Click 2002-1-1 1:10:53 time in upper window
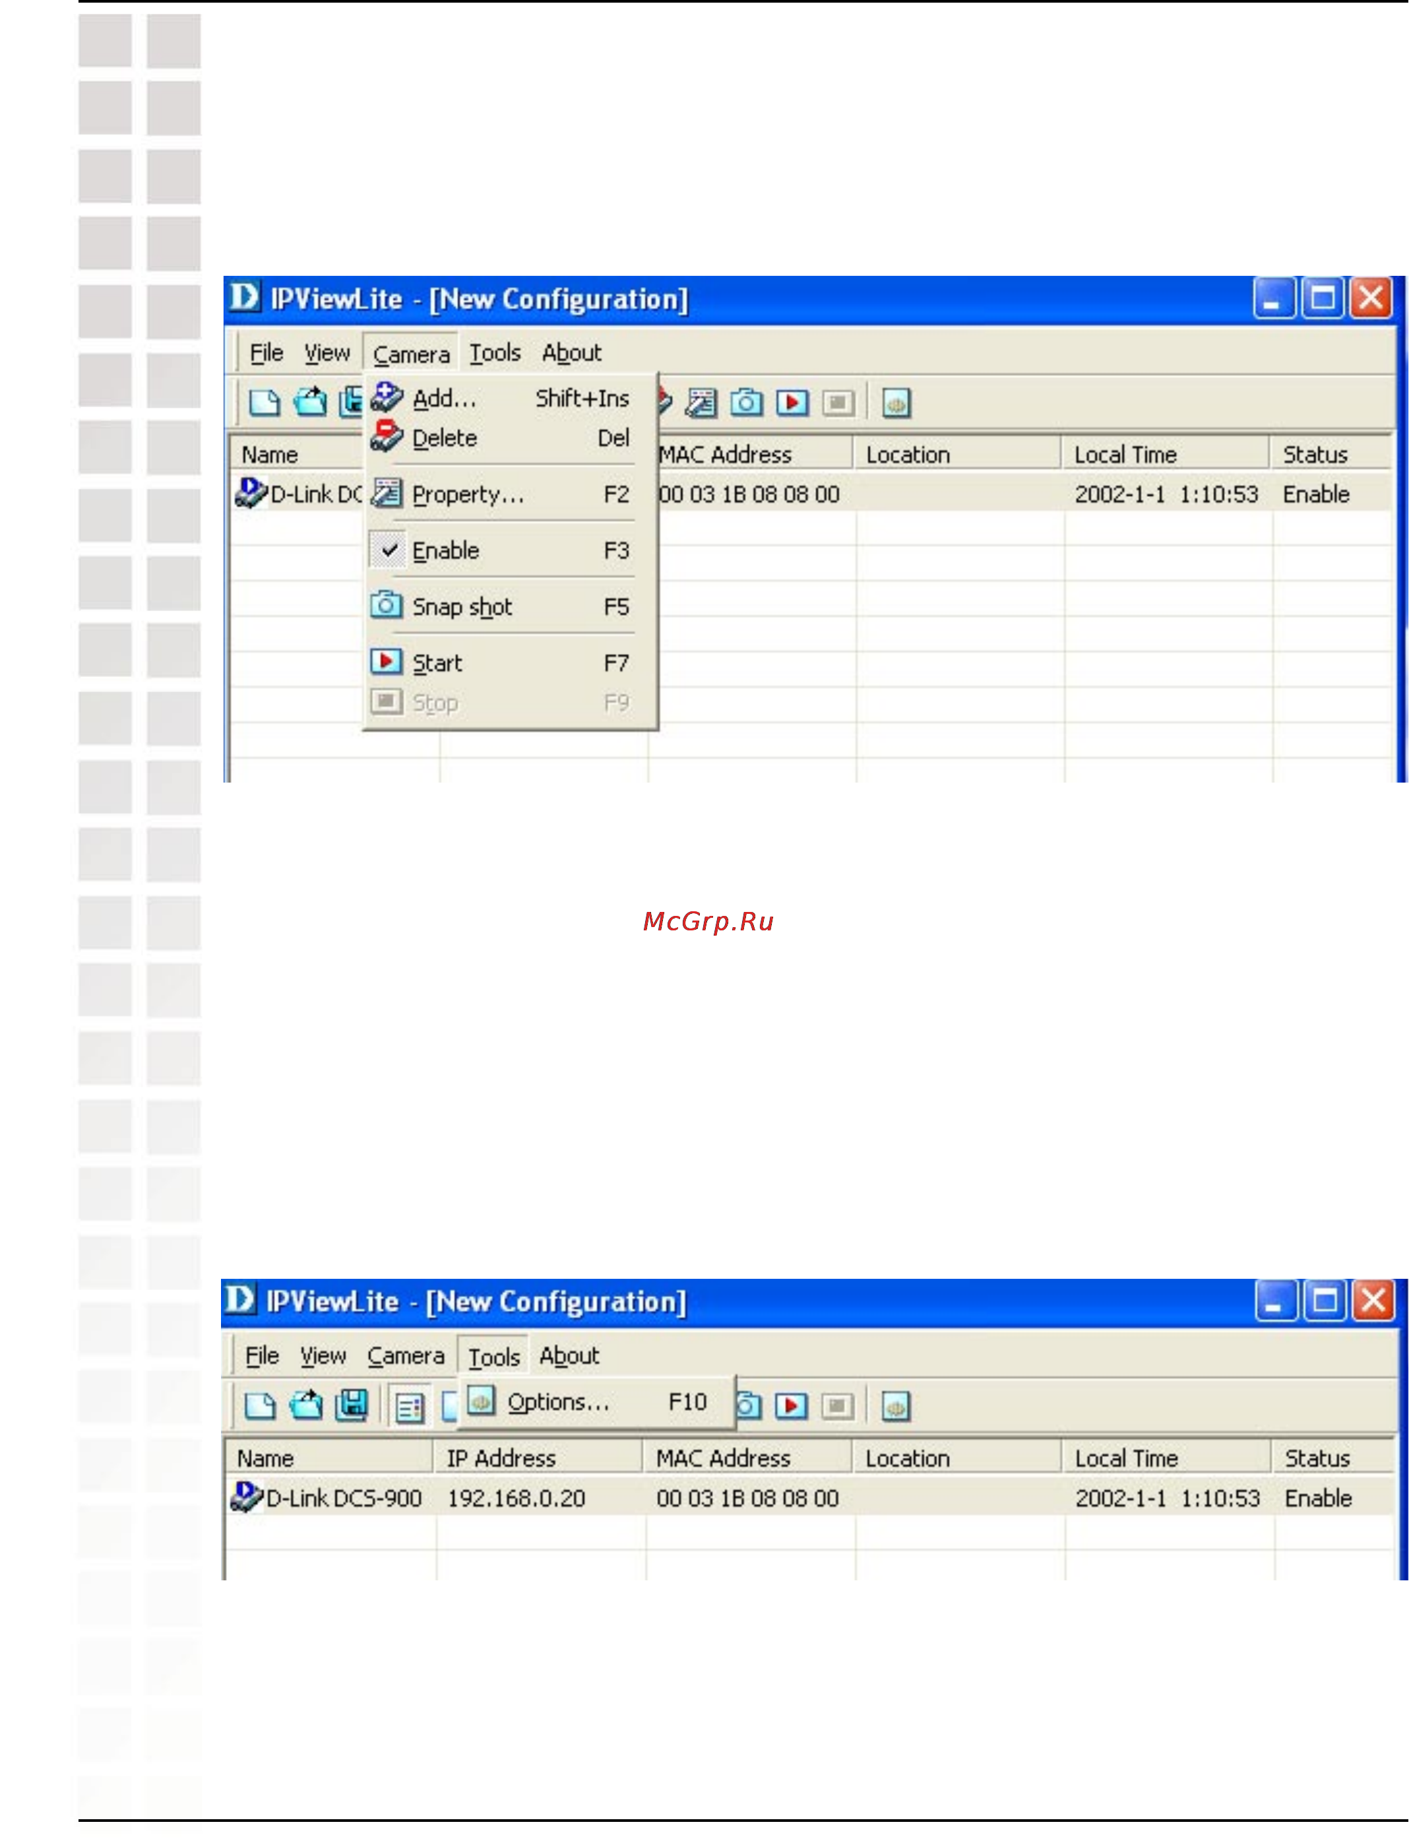This screenshot has width=1409, height=1841. 1167,494
